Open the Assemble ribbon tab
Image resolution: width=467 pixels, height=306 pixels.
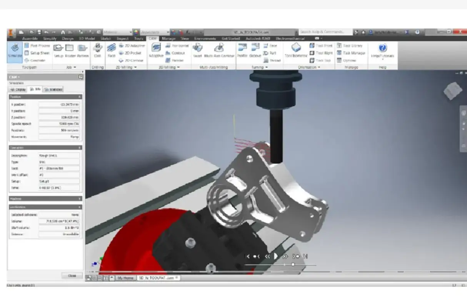pyautogui.click(x=30, y=38)
